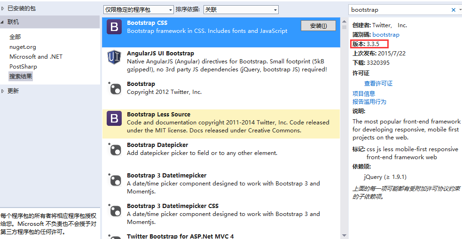Screen dimensions: 462x239
Task: Click the Bootstrap CSS package icon
Action: (x=114, y=27)
